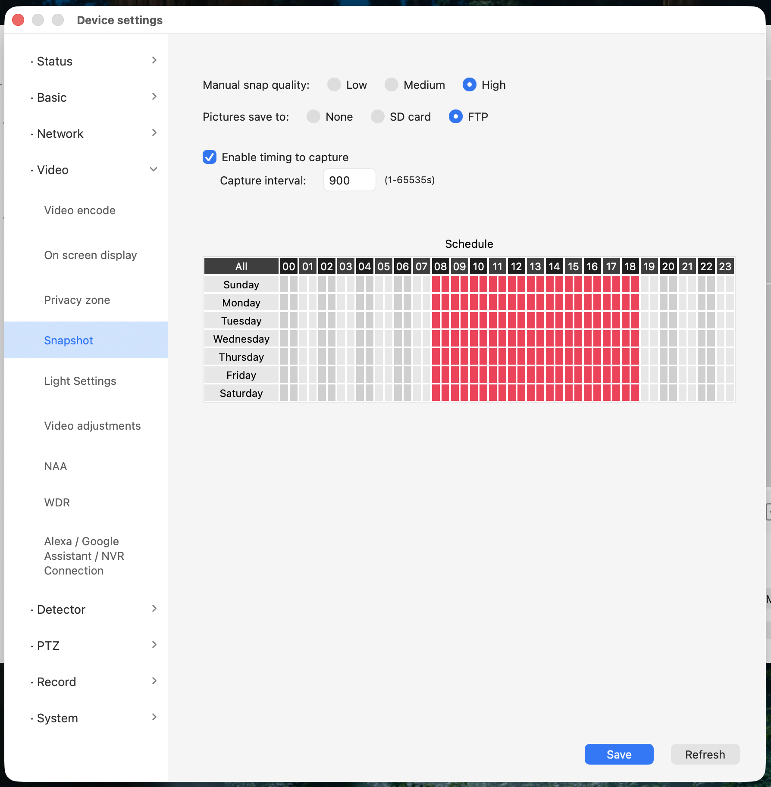Expand the System section arrow

pos(154,718)
